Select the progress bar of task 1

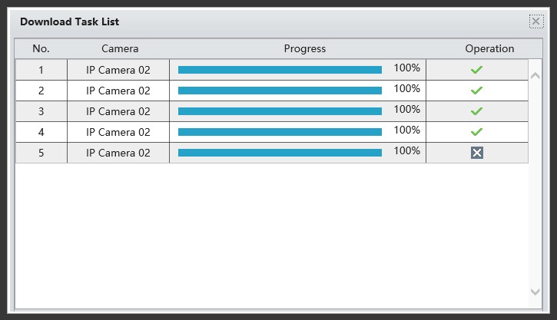[280, 70]
